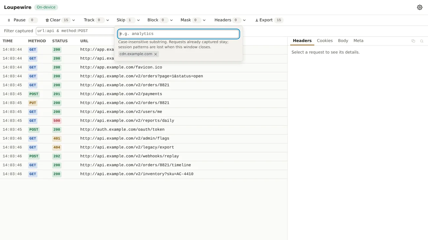The height and width of the screenshot is (240, 428).
Task: Click the search icon in details panel
Action: [x=422, y=41]
